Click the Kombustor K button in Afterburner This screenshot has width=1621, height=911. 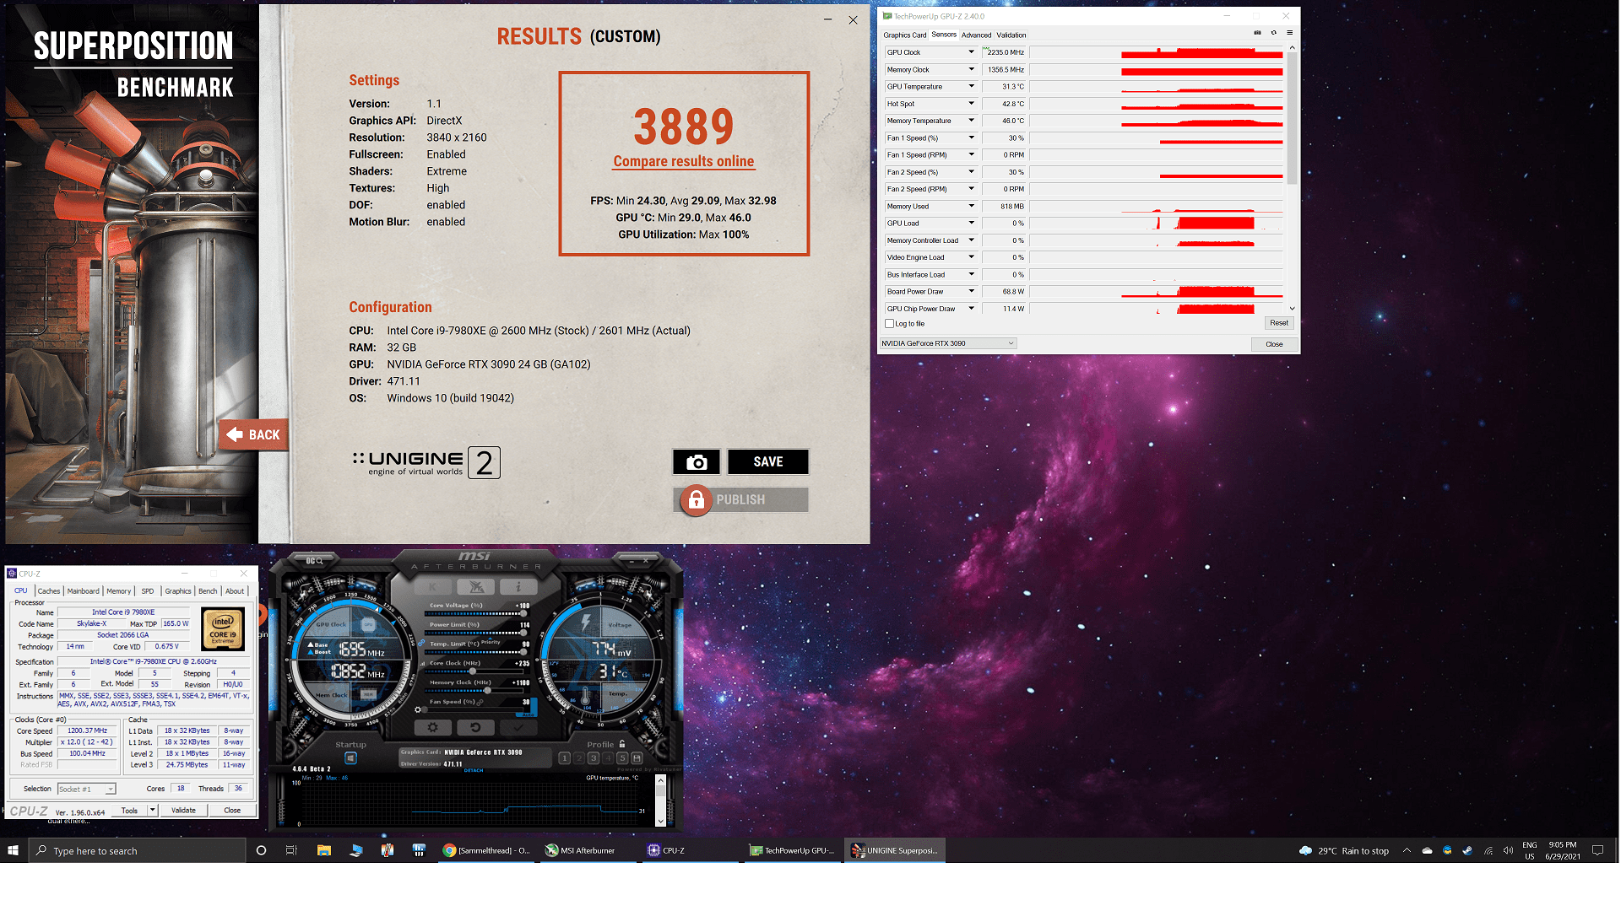point(433,587)
